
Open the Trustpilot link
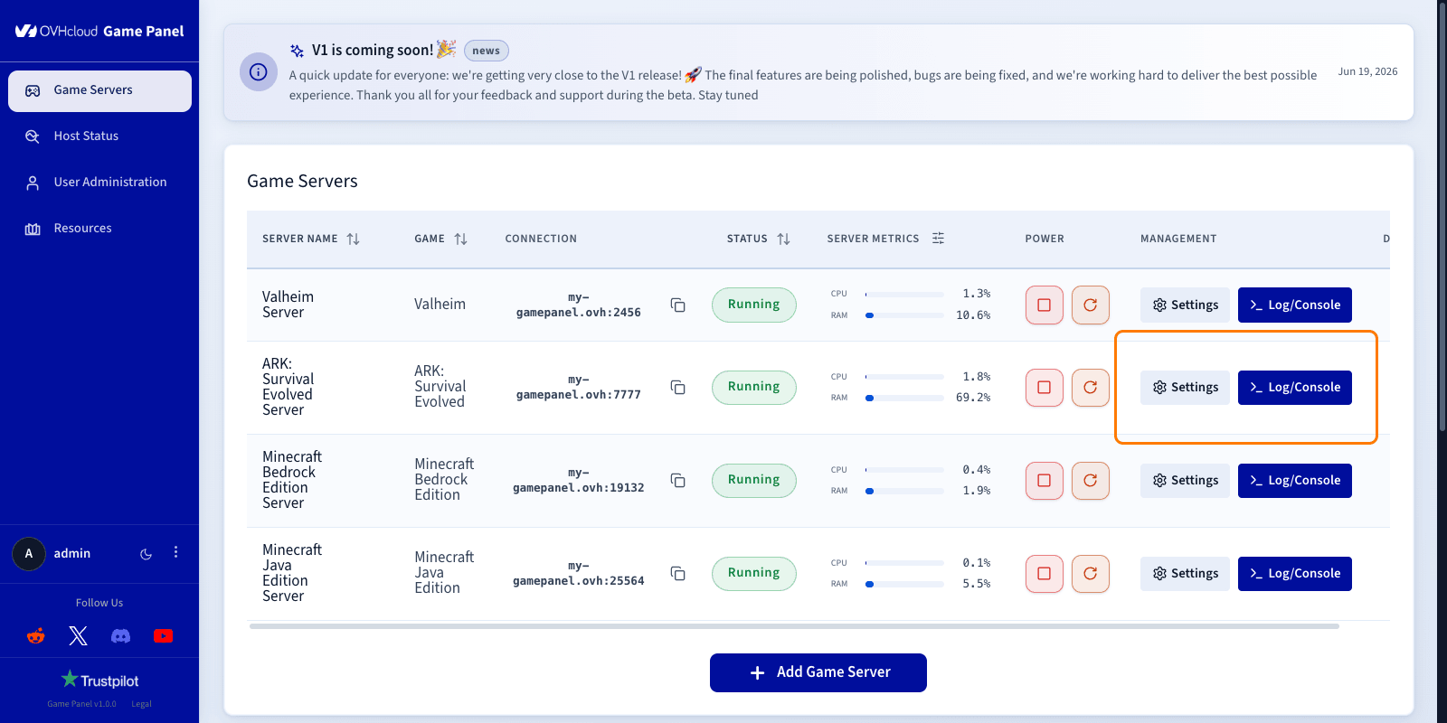99,680
